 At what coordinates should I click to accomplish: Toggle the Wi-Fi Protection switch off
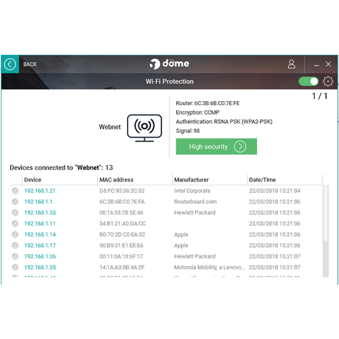pos(308,81)
